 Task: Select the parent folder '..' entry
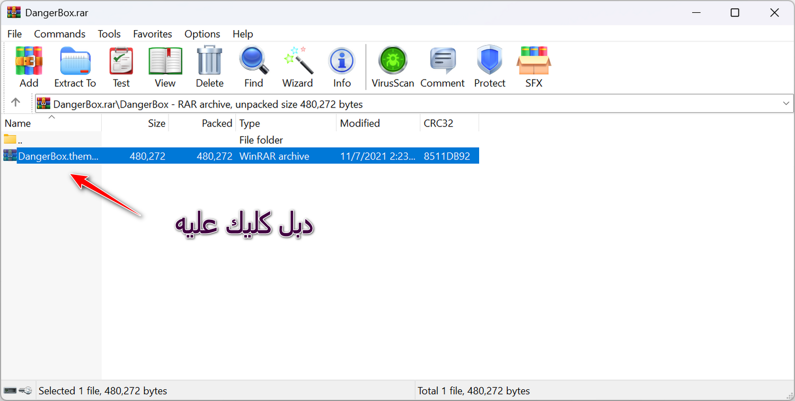[x=20, y=140]
